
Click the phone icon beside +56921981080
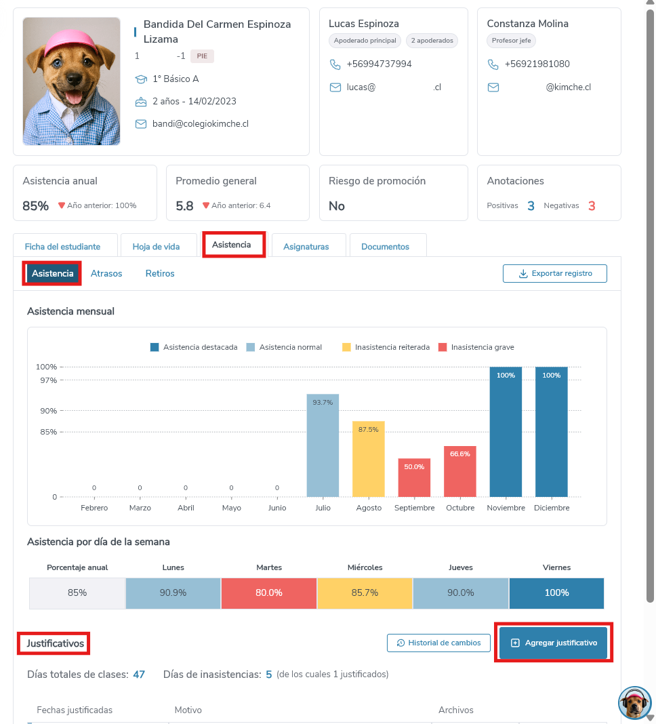493,64
